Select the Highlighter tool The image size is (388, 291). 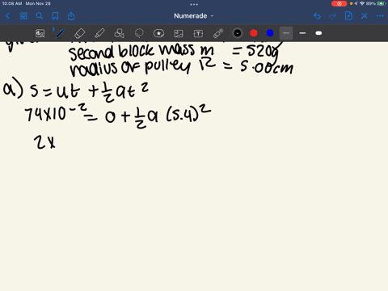(99, 33)
